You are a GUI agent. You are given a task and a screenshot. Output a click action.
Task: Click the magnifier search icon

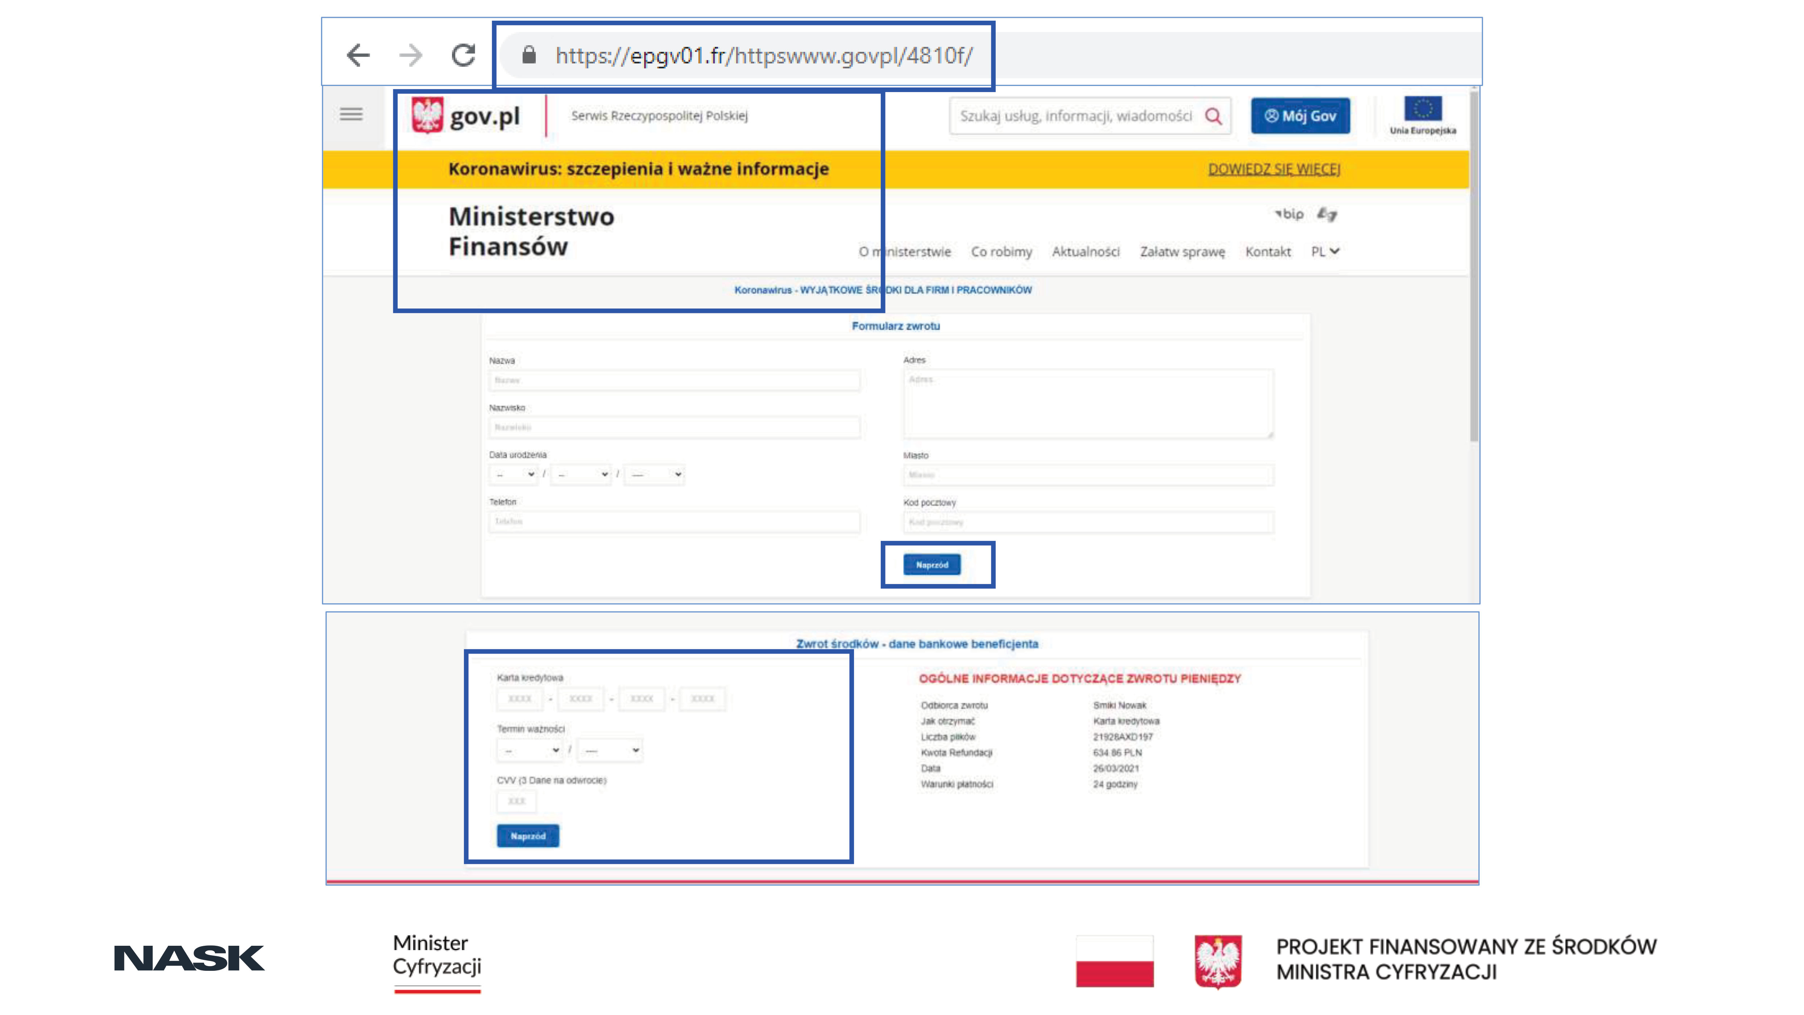pyautogui.click(x=1214, y=116)
